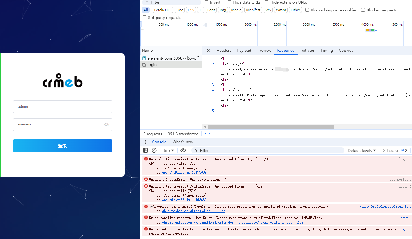
Task: Click the document icon next to login request
Action: [x=144, y=65]
